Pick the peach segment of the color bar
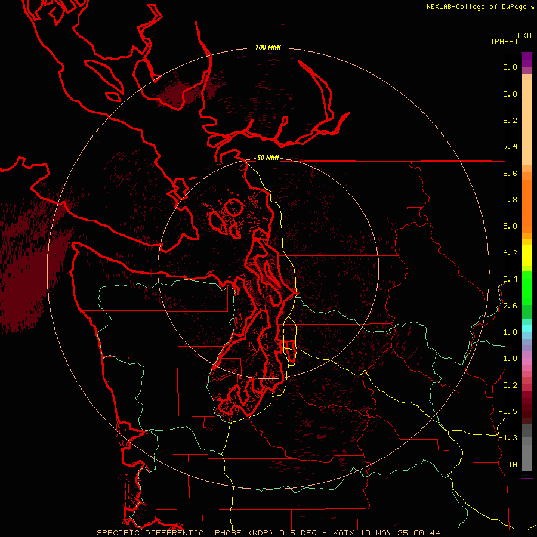This screenshot has width=537, height=537. (527, 122)
